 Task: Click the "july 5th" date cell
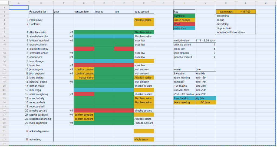(205, 98)
